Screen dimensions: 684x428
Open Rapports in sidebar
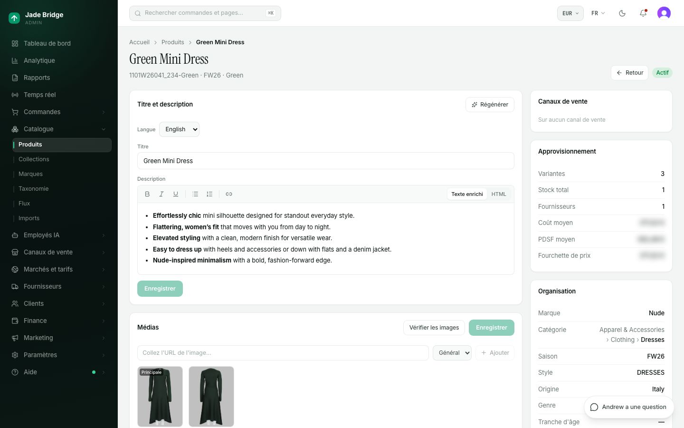[x=59, y=78]
